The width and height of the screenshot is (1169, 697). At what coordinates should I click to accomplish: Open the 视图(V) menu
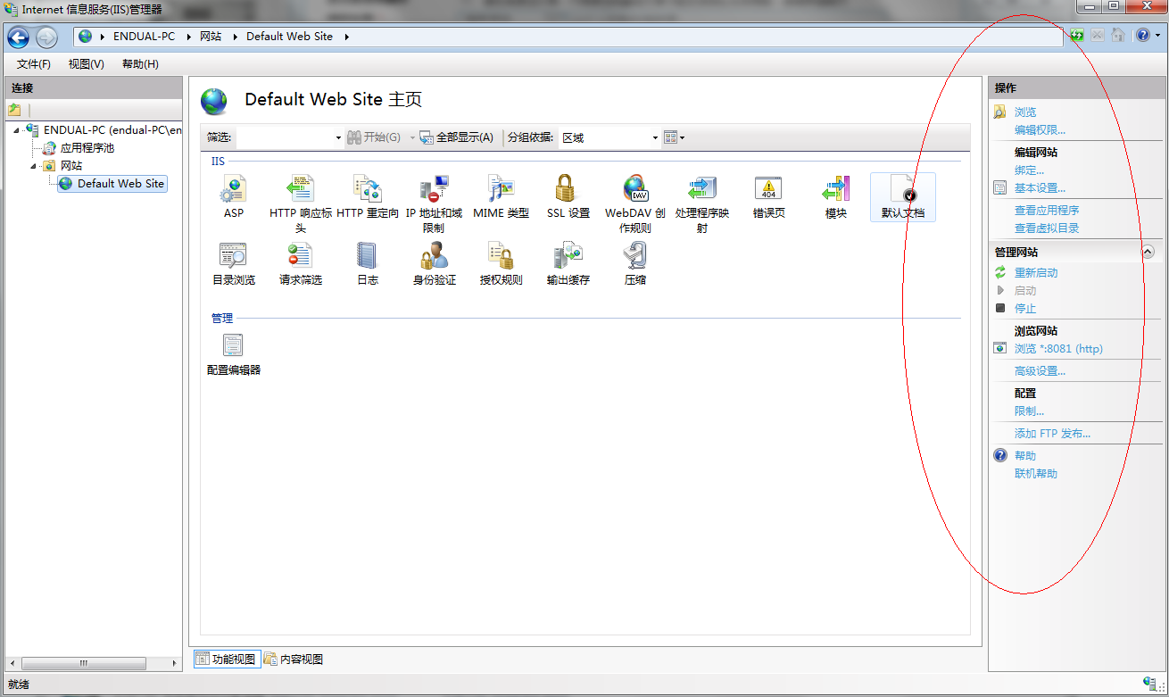(x=87, y=64)
